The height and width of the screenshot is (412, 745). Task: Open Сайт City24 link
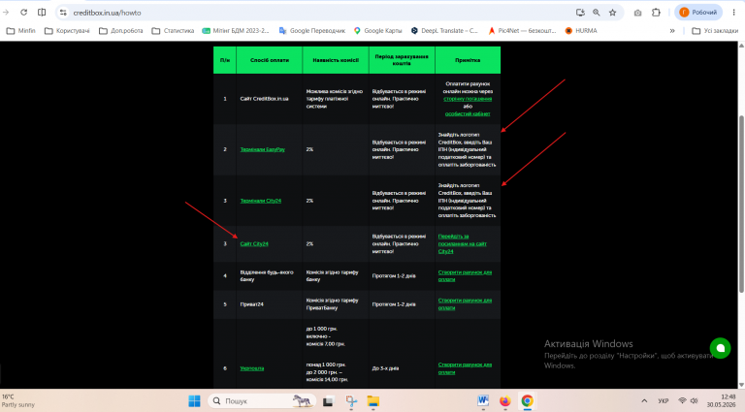click(254, 244)
